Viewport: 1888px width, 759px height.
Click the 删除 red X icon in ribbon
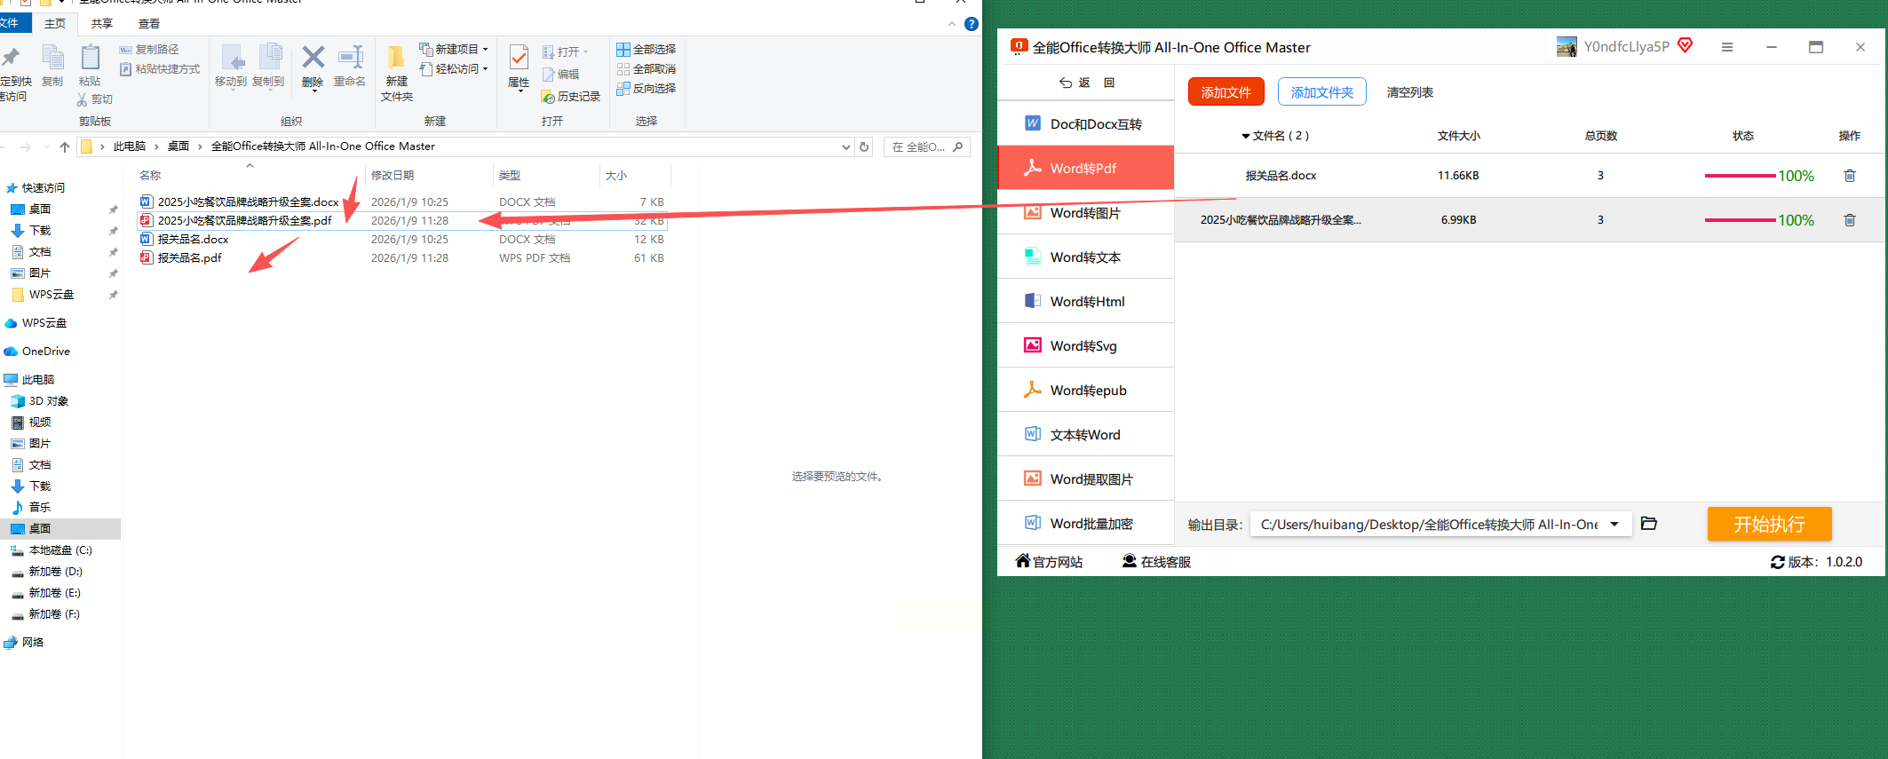pyautogui.click(x=313, y=58)
